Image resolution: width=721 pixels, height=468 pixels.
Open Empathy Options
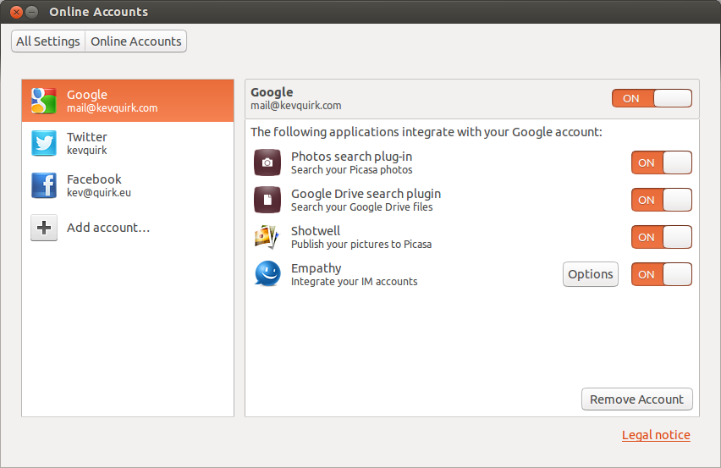point(590,274)
